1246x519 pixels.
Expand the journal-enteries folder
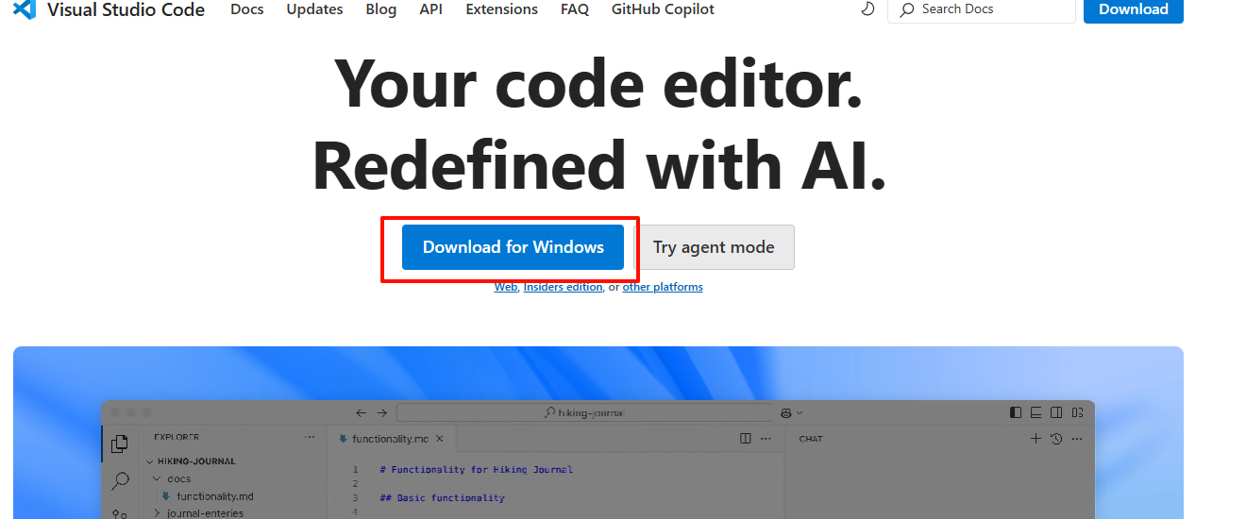click(198, 513)
